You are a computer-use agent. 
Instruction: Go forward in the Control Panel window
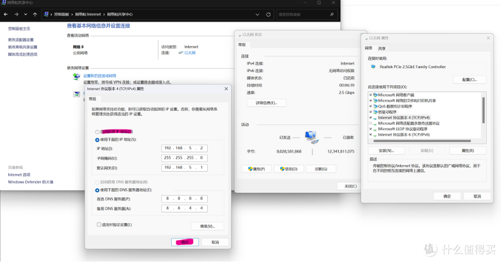17,14
